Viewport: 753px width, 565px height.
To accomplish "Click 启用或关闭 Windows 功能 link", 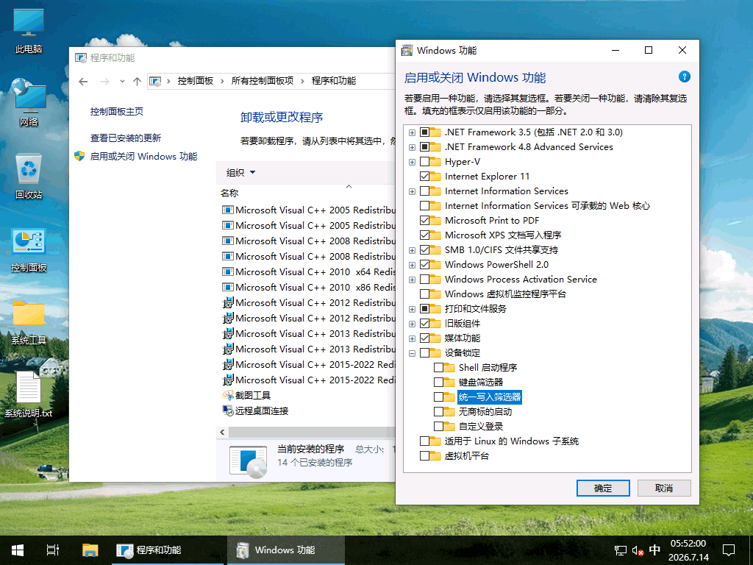I will pos(143,156).
